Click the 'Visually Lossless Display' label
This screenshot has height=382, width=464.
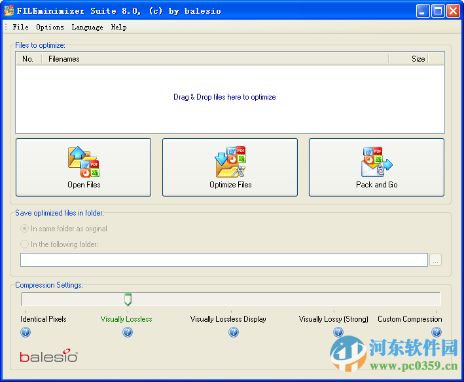(228, 319)
